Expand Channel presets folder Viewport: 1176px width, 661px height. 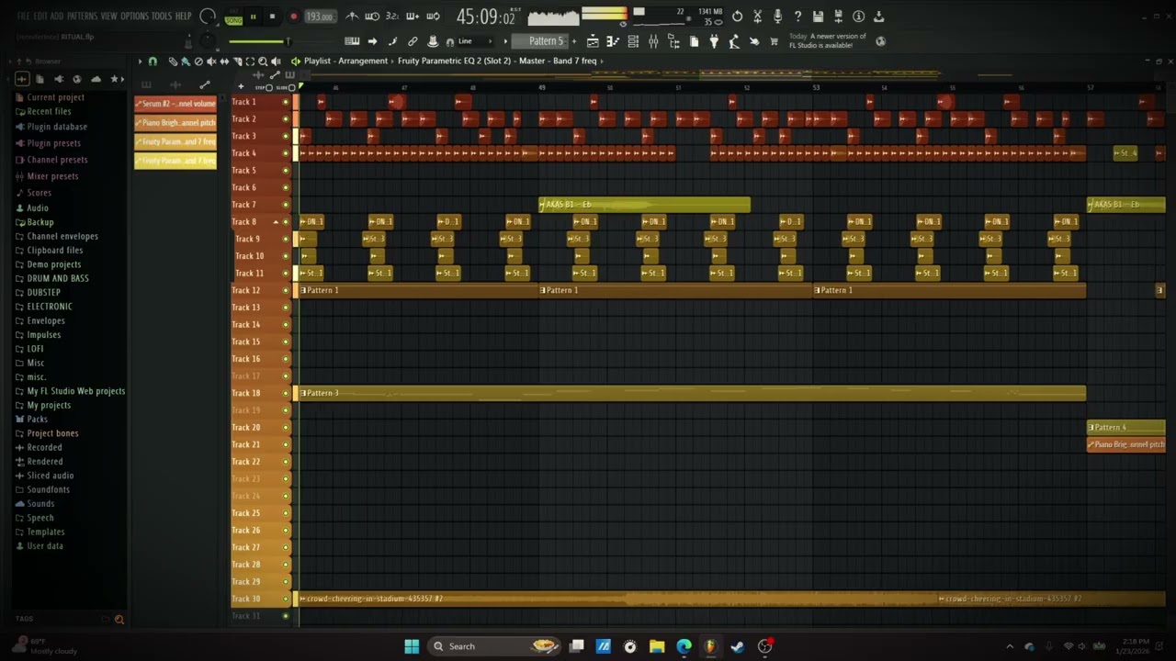tap(57, 160)
